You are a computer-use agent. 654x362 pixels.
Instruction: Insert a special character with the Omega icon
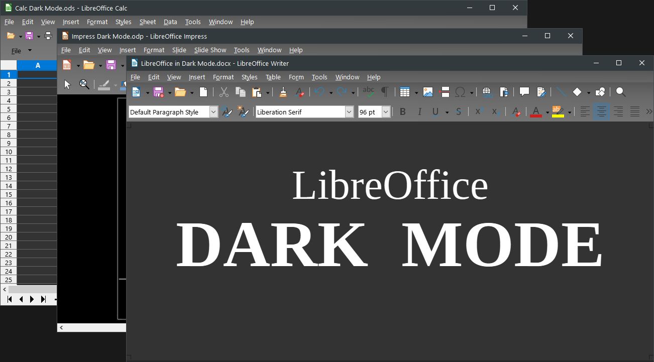(x=460, y=92)
